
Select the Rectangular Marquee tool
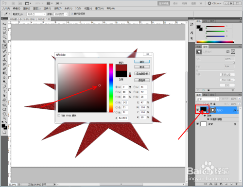(4, 29)
